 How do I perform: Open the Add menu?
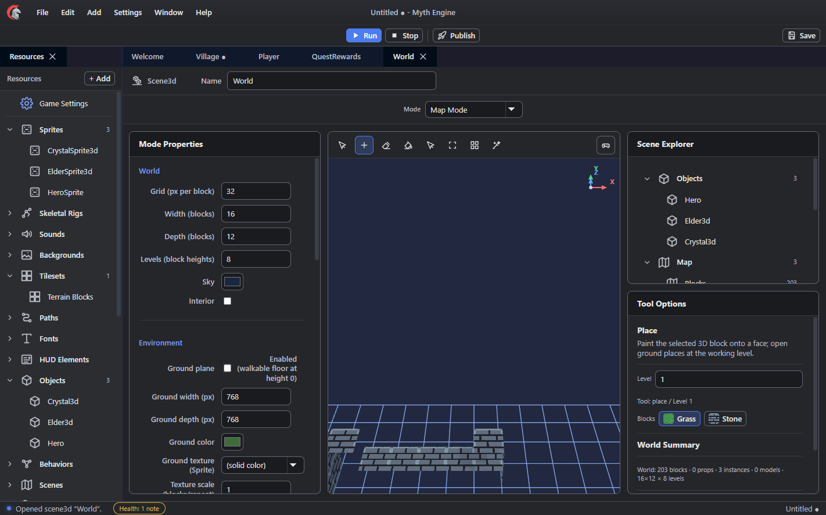pyautogui.click(x=94, y=12)
